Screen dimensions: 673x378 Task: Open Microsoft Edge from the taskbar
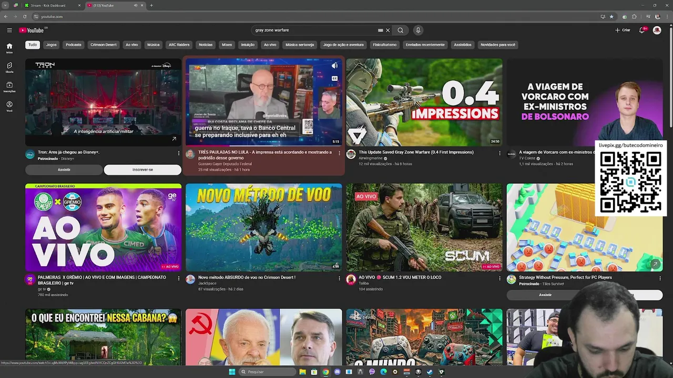(383, 372)
